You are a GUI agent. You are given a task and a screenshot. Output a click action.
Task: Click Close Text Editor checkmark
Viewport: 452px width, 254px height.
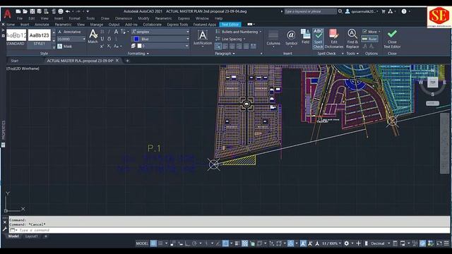point(392,39)
